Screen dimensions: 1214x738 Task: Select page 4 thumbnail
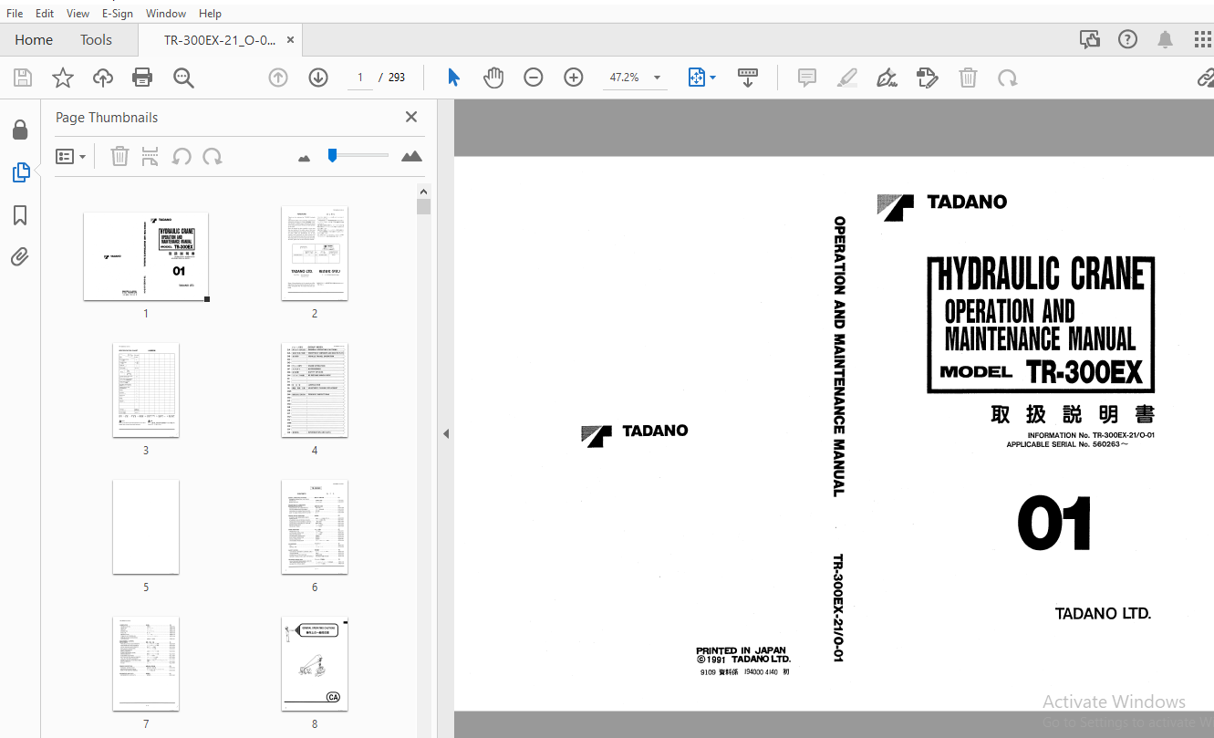pos(315,390)
